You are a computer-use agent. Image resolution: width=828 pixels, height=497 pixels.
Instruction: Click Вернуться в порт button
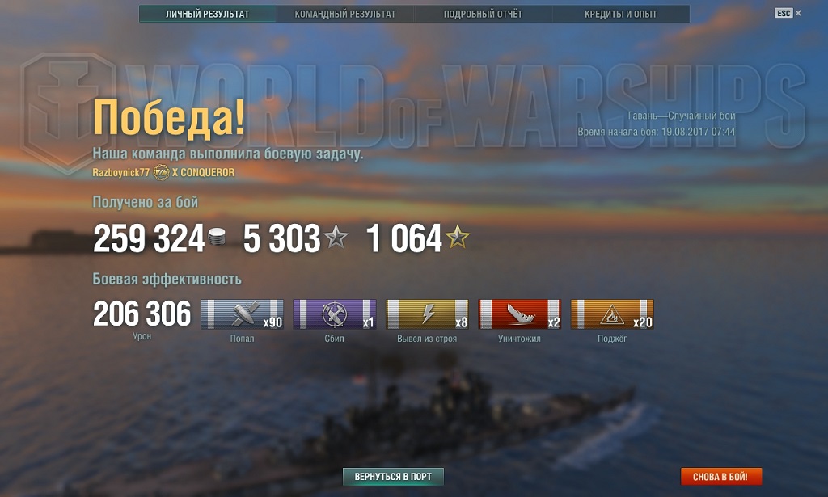point(393,477)
